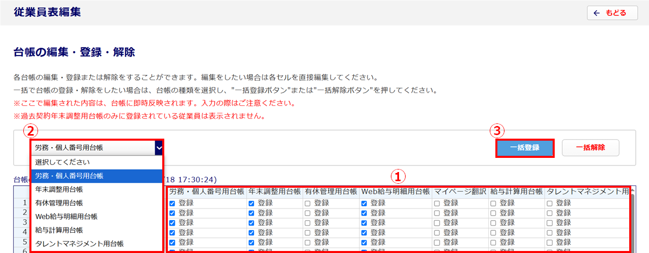
Task: Check row 4 給与計算用台帳 checkbox
Action: coord(493,232)
